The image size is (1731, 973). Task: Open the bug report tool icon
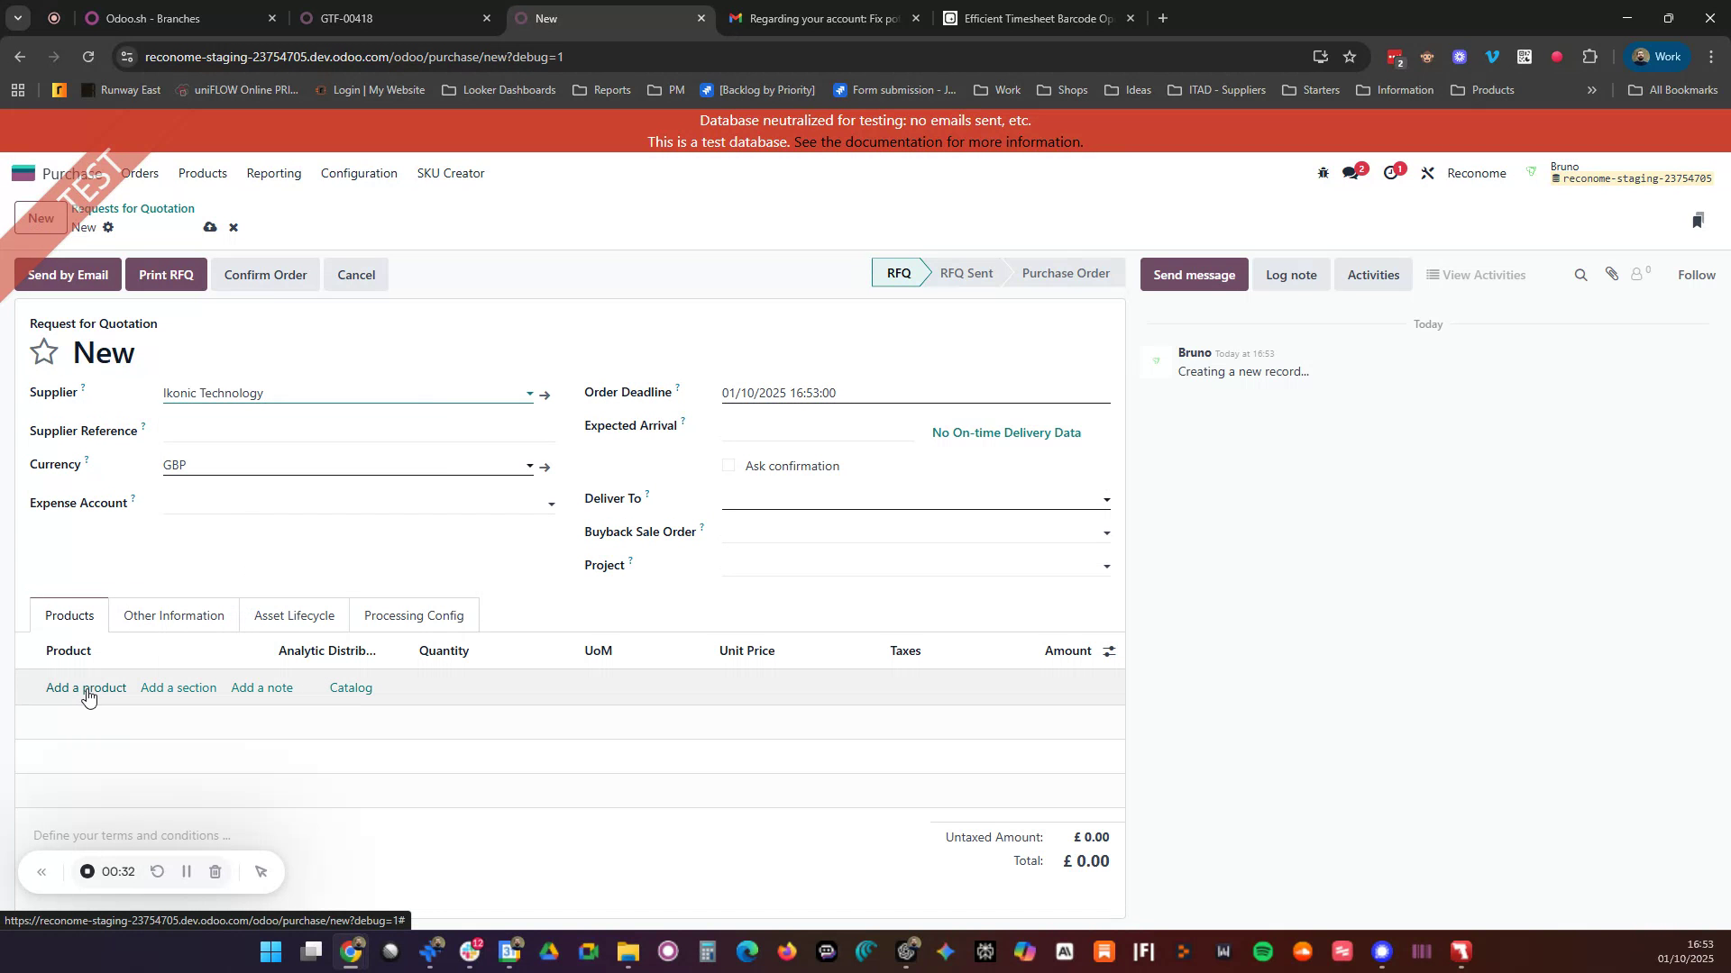pos(1323,172)
